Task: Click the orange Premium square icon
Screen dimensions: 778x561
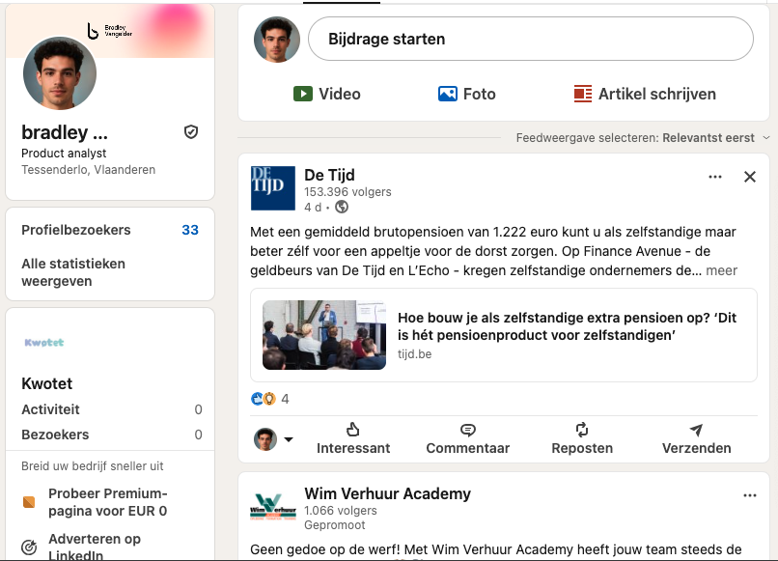Action: pyautogui.click(x=29, y=502)
